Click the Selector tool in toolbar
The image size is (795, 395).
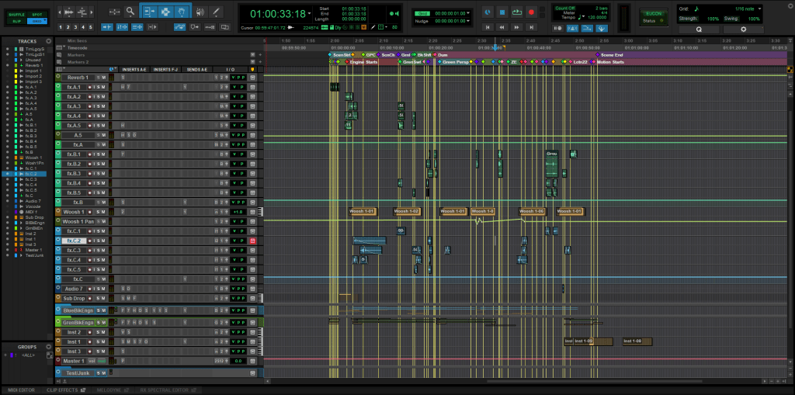[x=165, y=12]
